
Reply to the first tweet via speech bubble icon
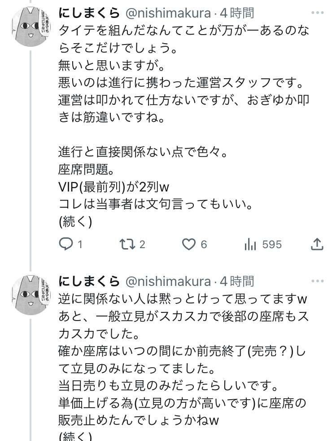pos(66,244)
